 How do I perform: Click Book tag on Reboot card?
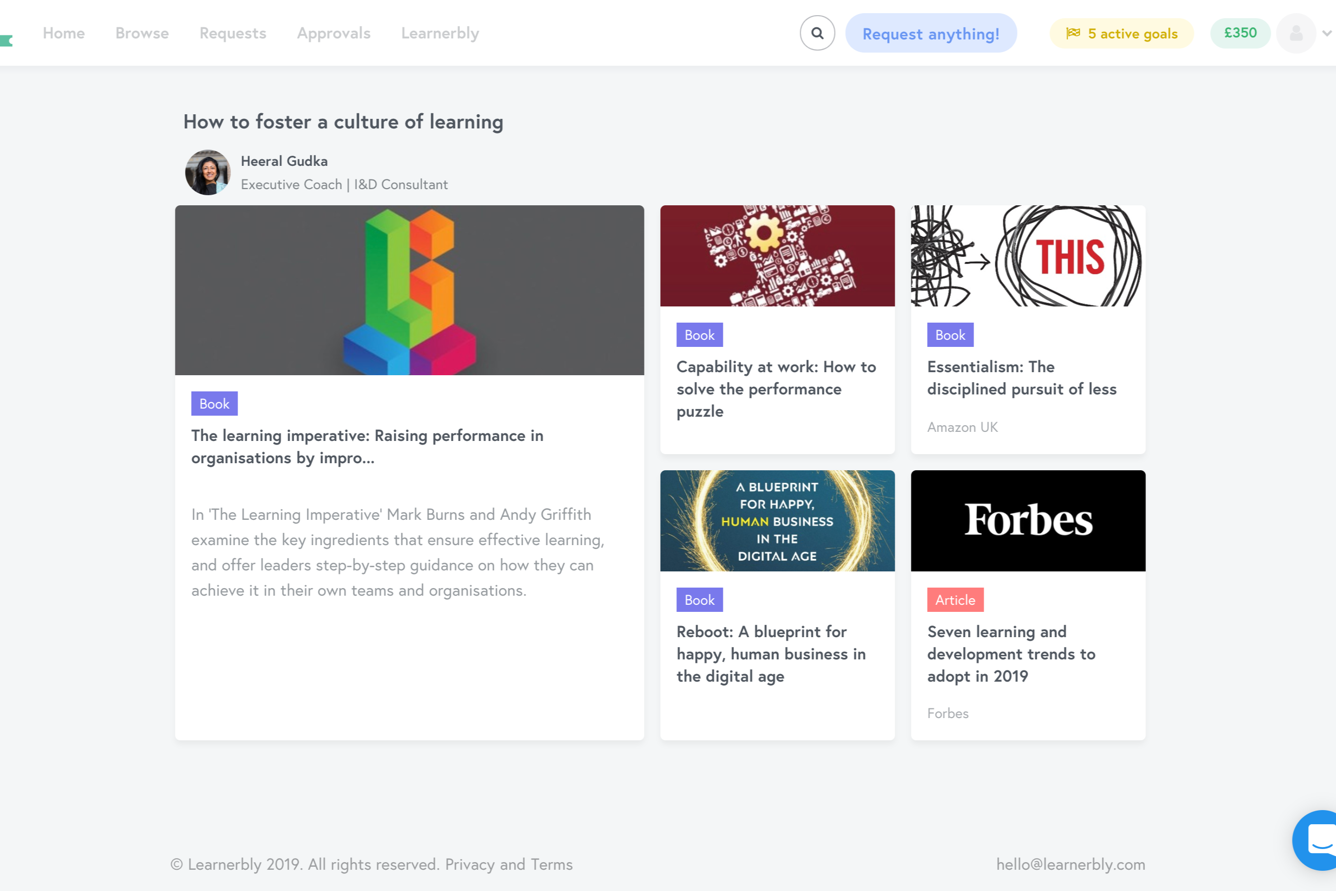coord(699,600)
